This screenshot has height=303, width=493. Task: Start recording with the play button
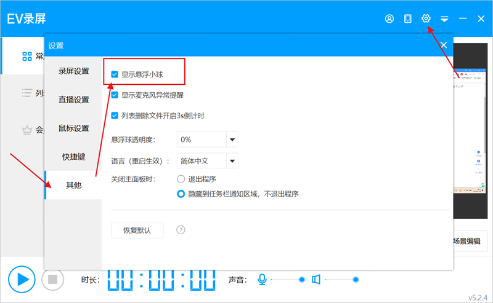coord(22,279)
